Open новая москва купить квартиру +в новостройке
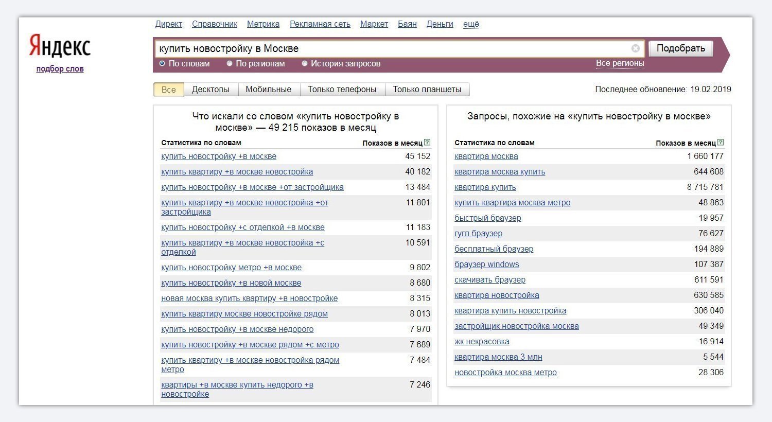Image resolution: width=772 pixels, height=422 pixels. tap(250, 298)
